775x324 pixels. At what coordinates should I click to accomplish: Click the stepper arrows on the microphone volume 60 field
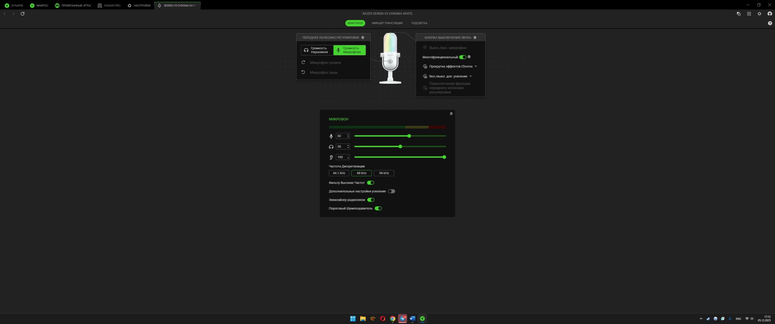348,136
